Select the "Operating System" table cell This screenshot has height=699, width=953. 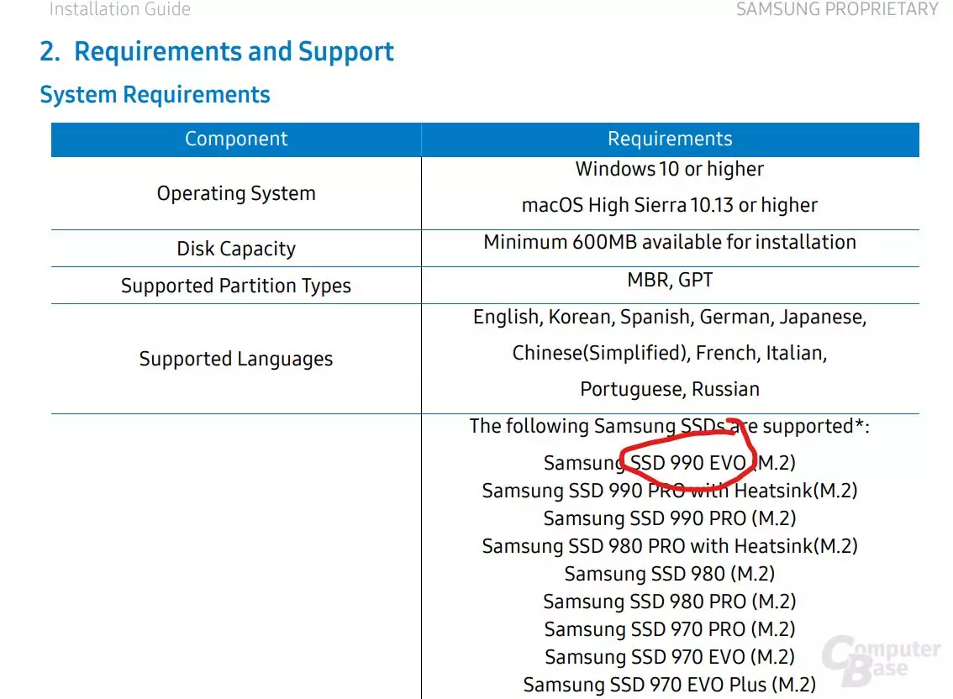click(x=236, y=193)
